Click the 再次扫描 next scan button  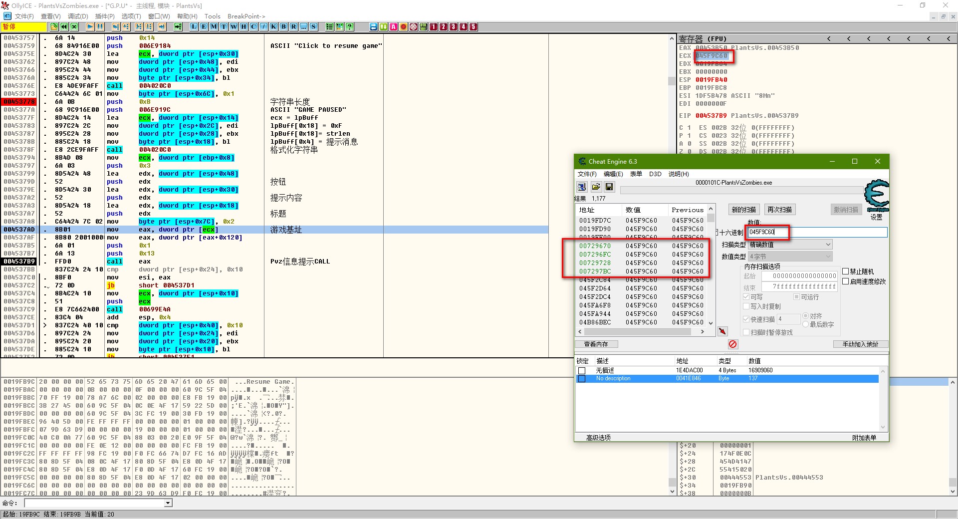point(779,210)
